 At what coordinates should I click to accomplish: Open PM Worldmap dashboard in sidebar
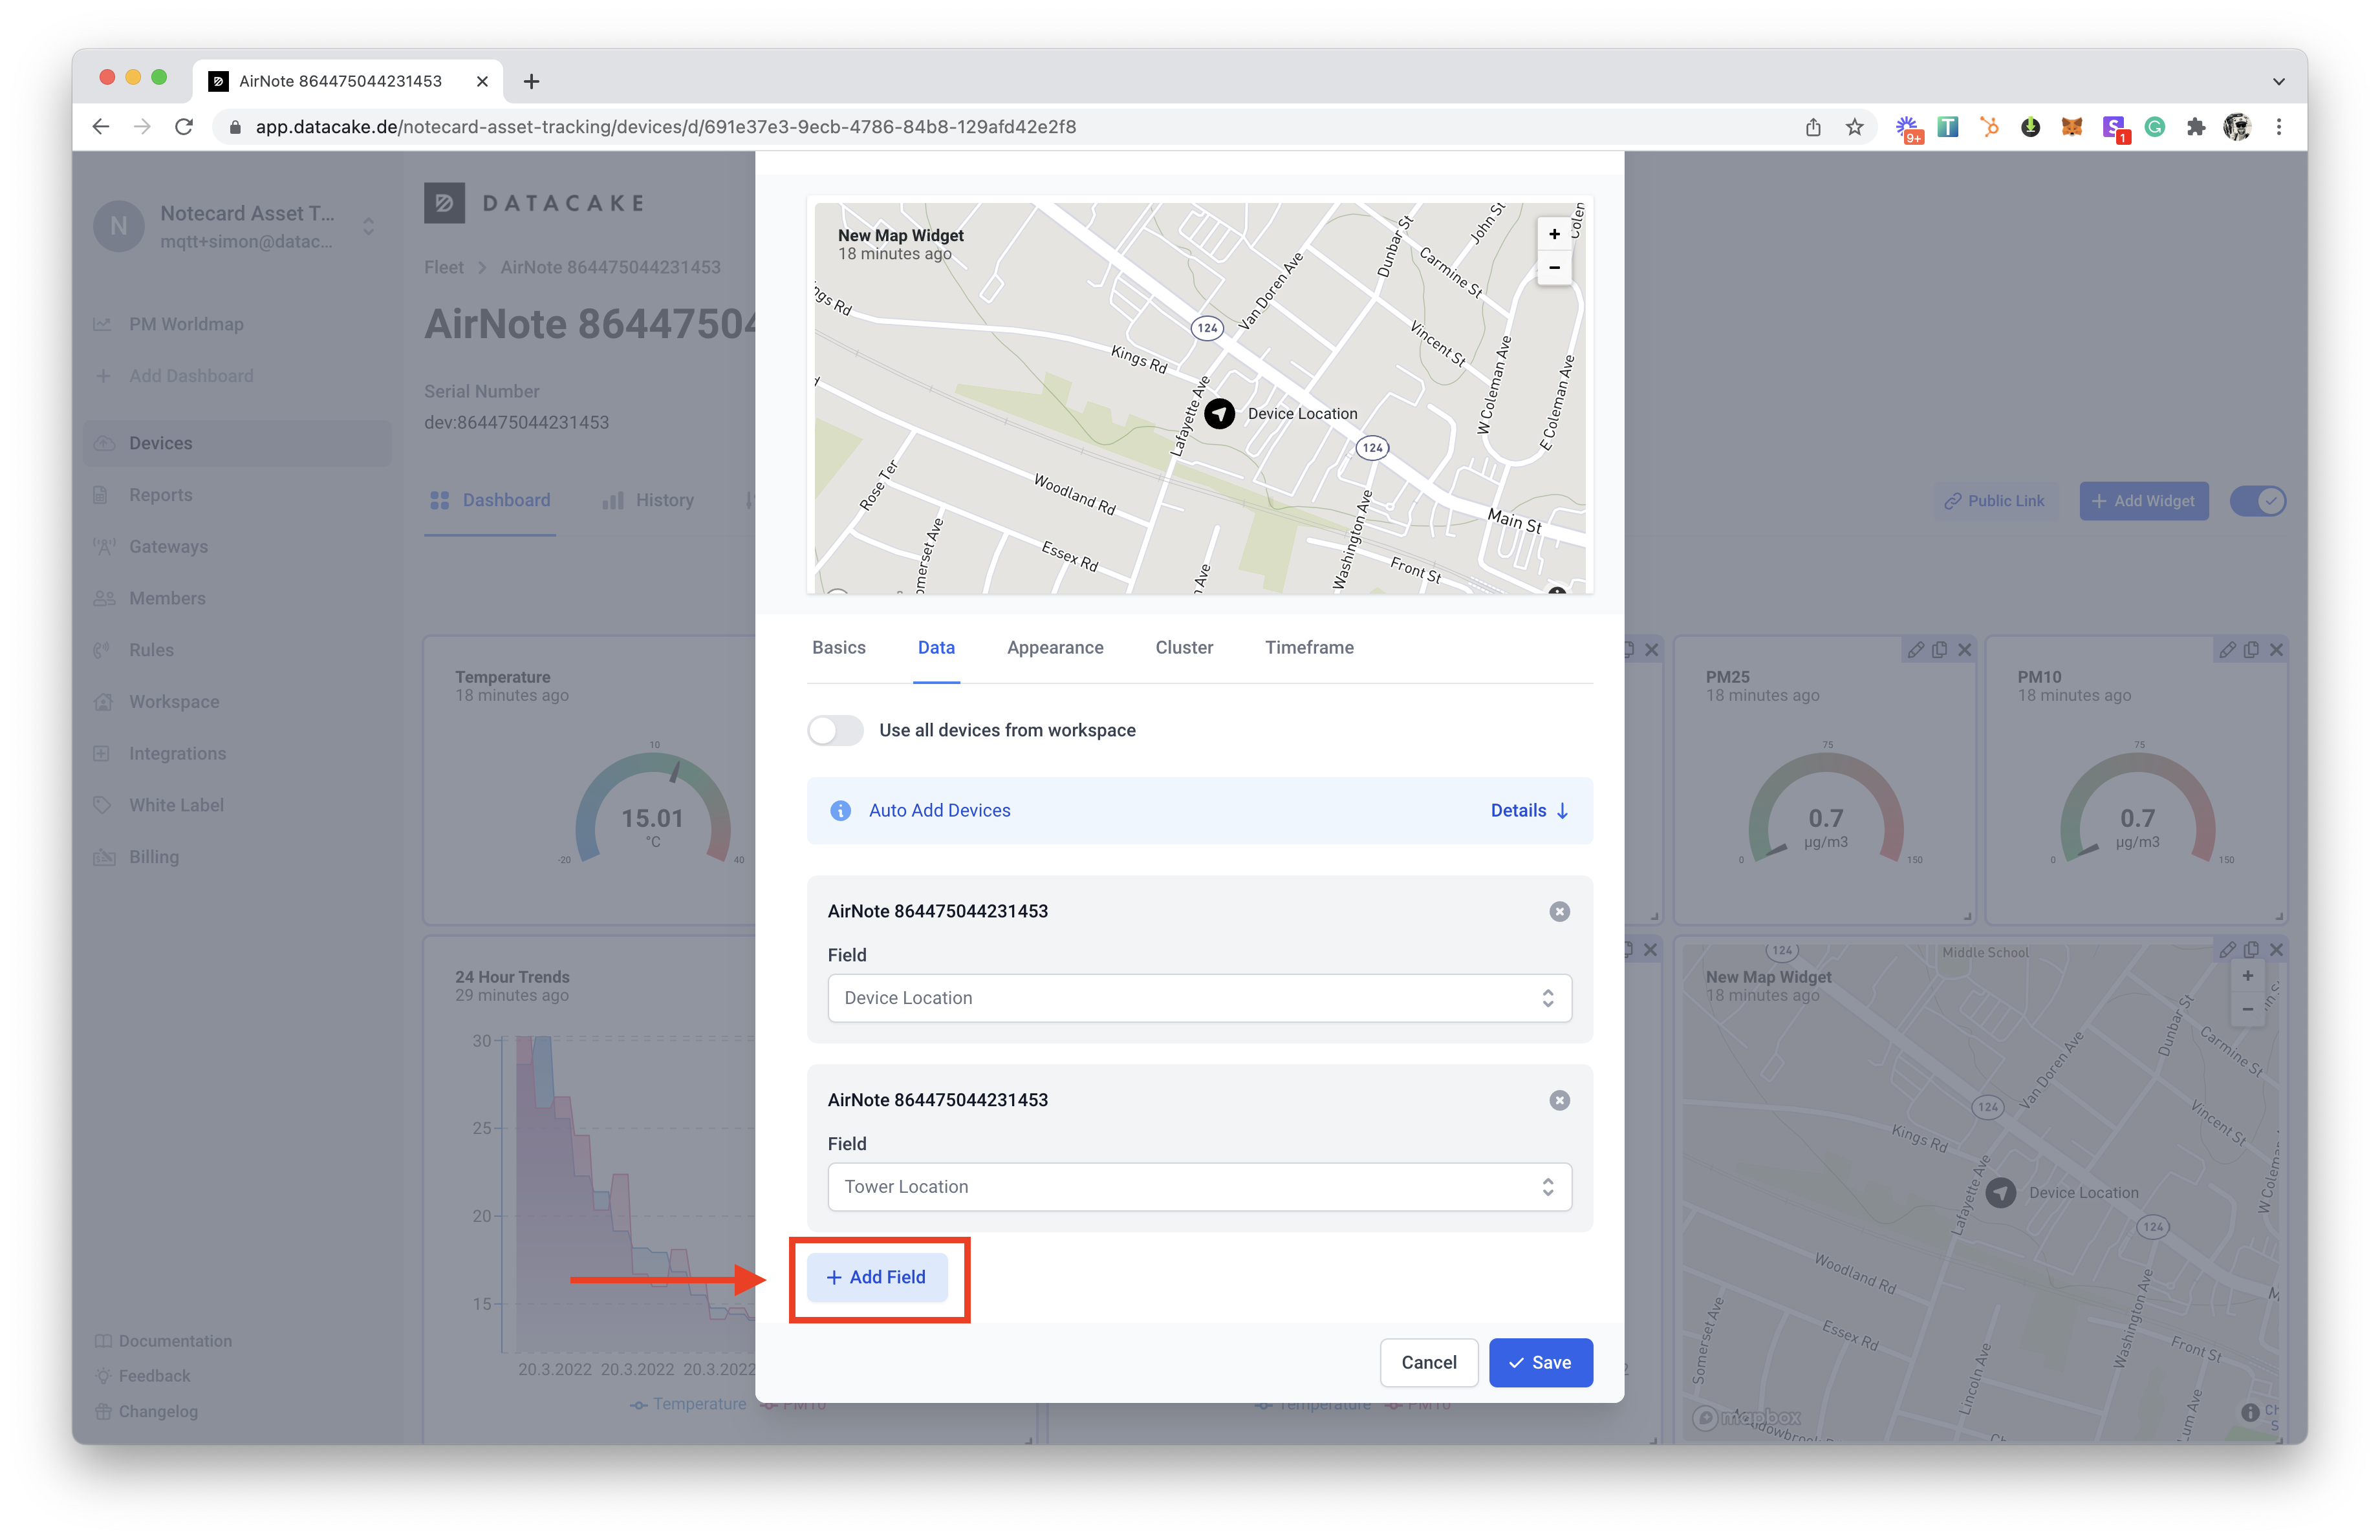186,324
